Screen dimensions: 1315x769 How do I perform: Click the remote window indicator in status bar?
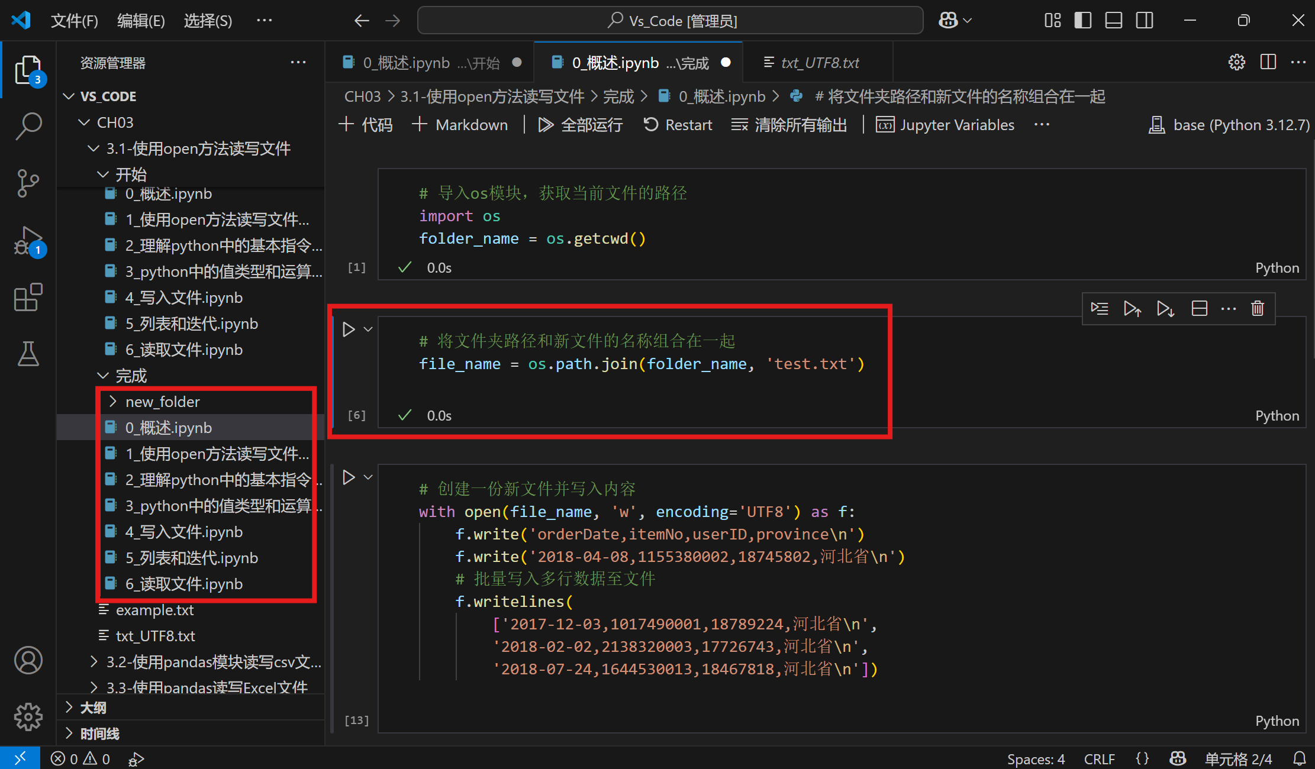pos(20,758)
